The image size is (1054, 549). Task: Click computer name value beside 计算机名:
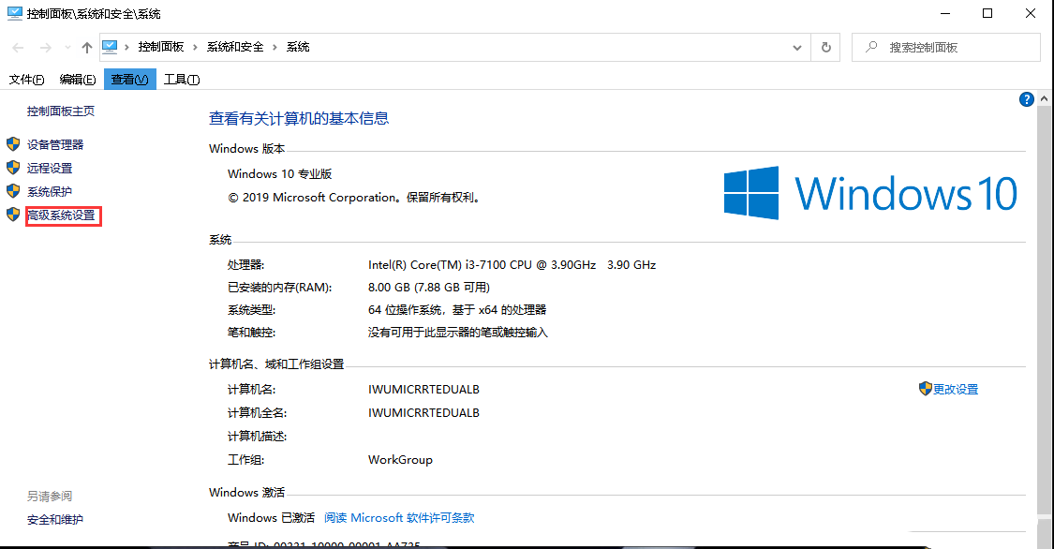pos(424,390)
